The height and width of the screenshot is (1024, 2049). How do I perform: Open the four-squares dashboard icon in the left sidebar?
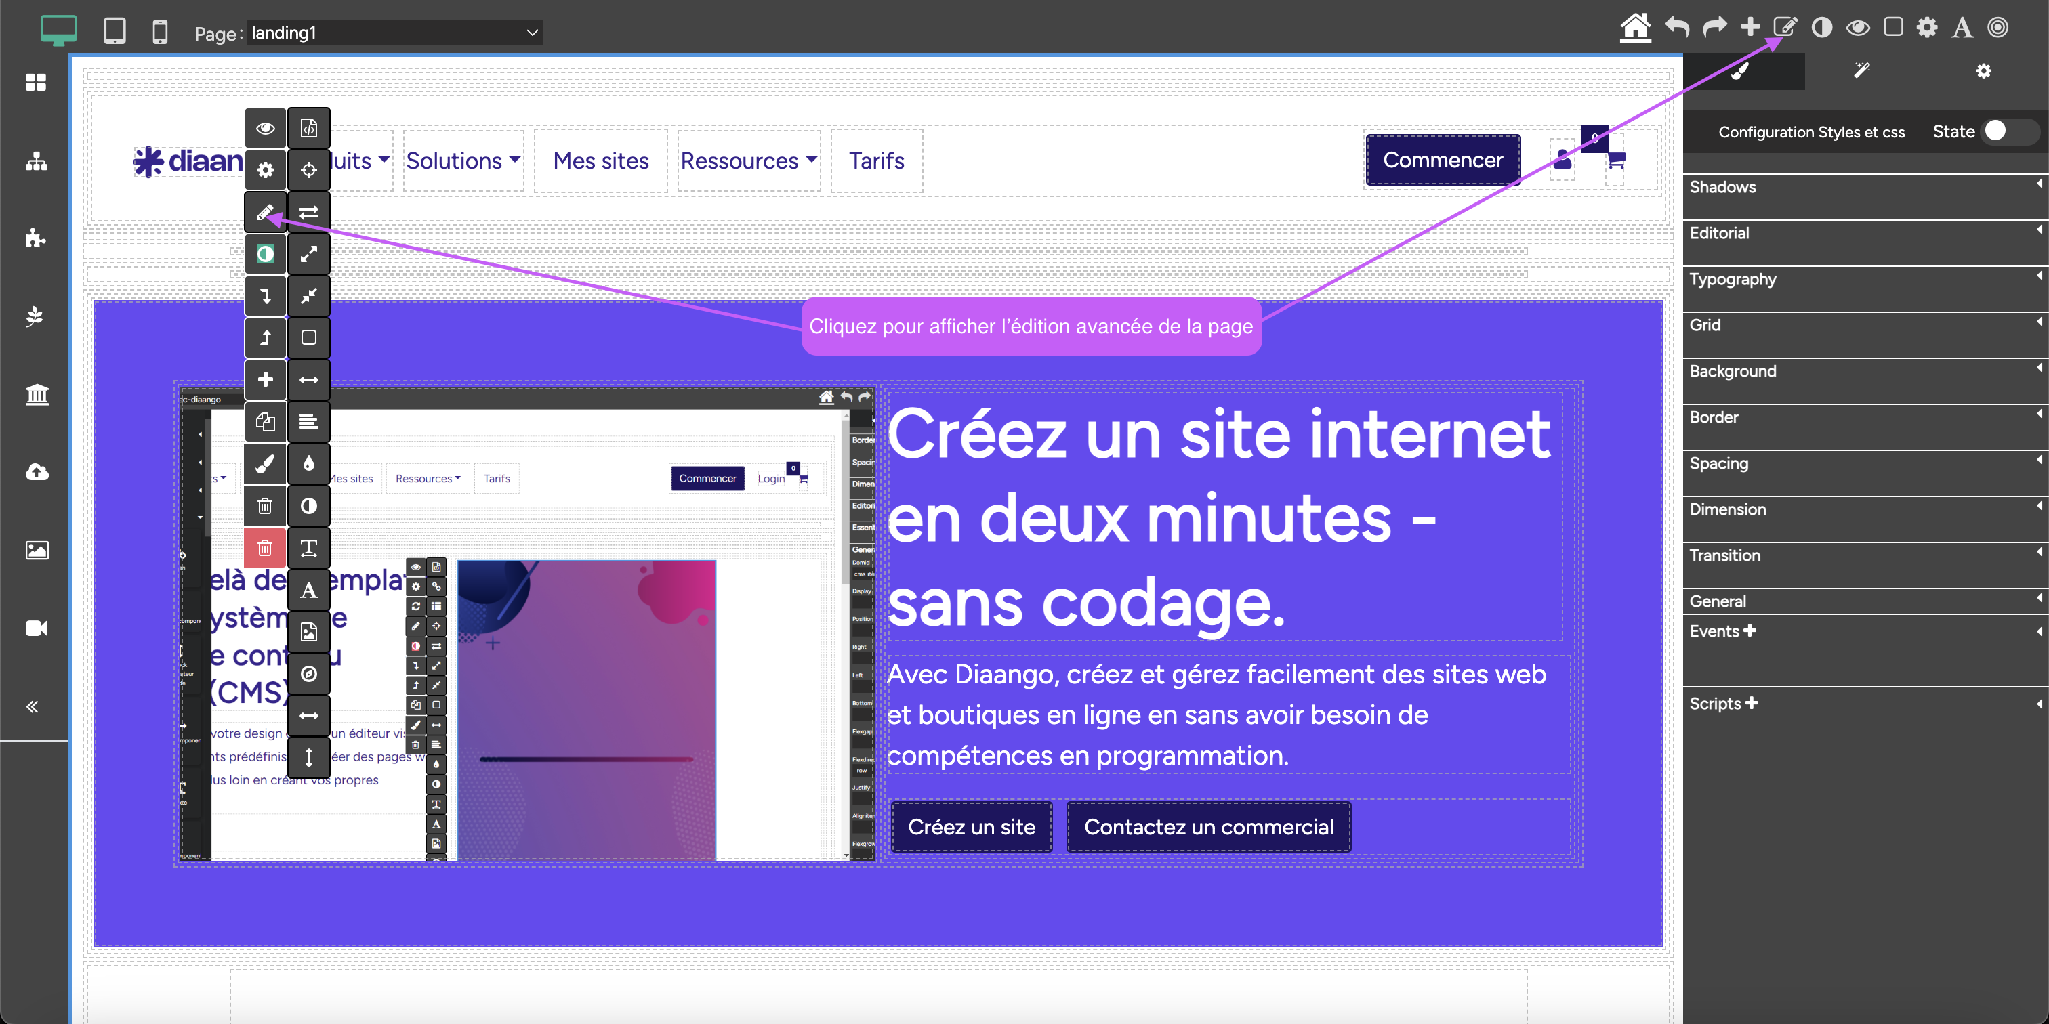tap(36, 82)
